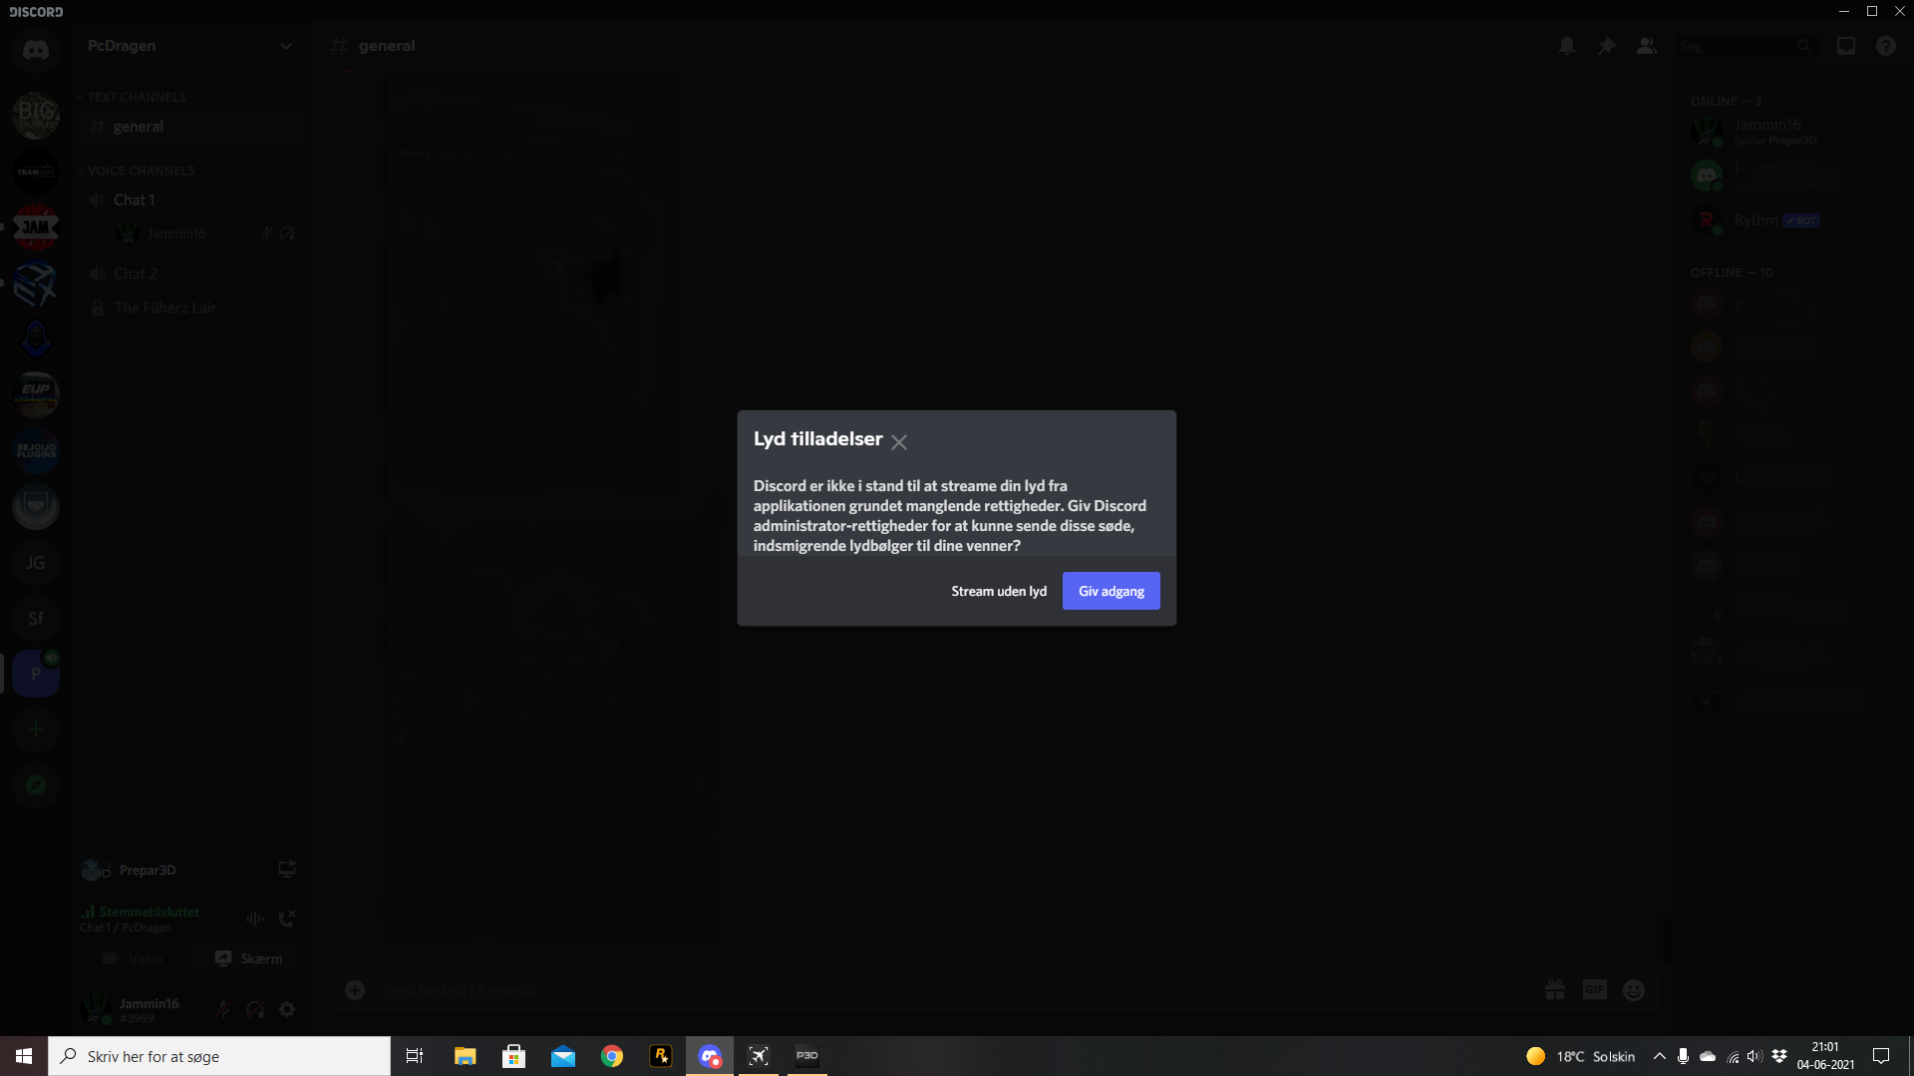Image resolution: width=1914 pixels, height=1076 pixels.
Task: Open Google Chrome from the taskbar
Action: [612, 1056]
